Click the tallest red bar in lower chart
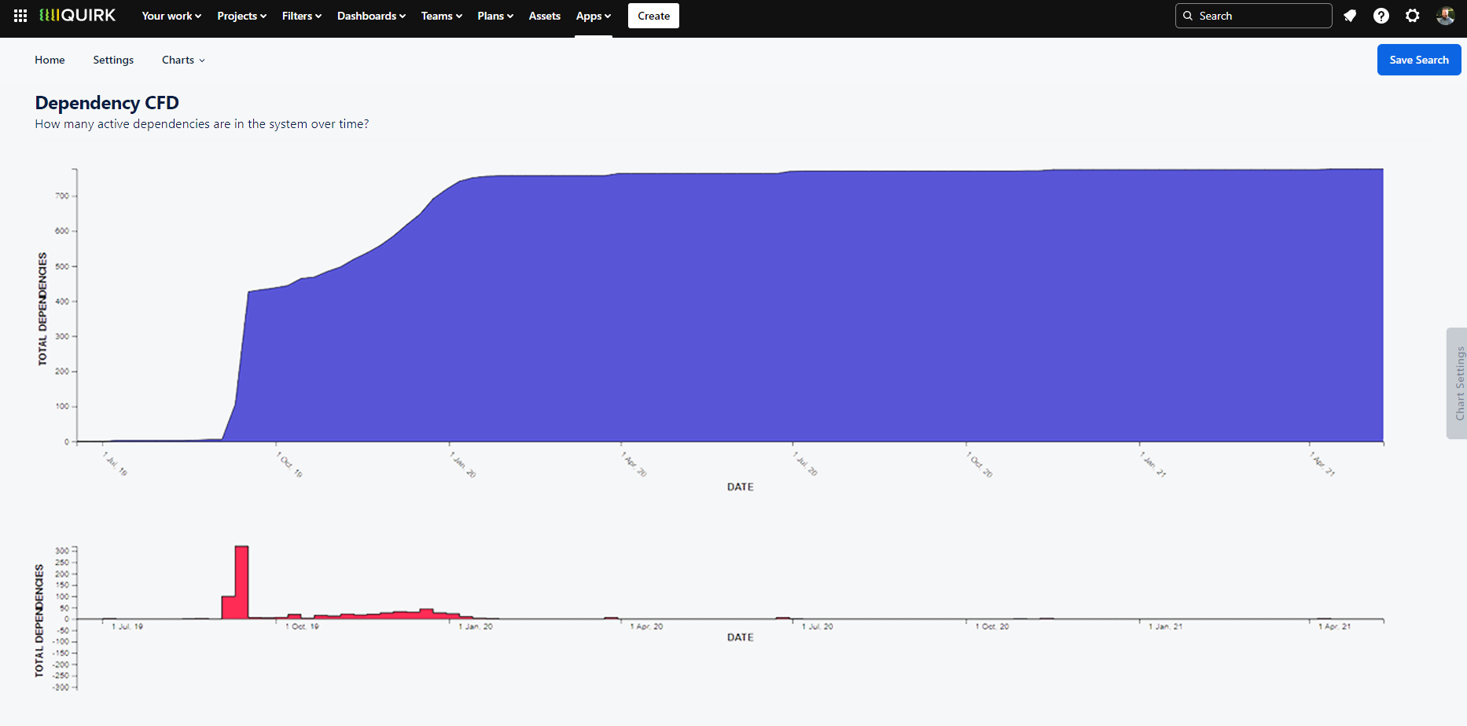The image size is (1467, 726). (242, 582)
